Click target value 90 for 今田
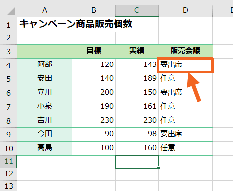 click(94, 134)
